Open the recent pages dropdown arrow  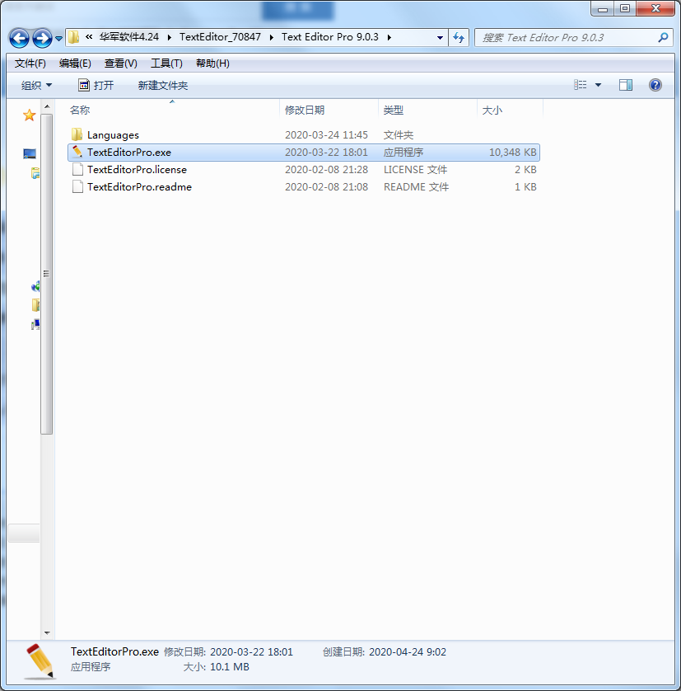click(x=59, y=39)
